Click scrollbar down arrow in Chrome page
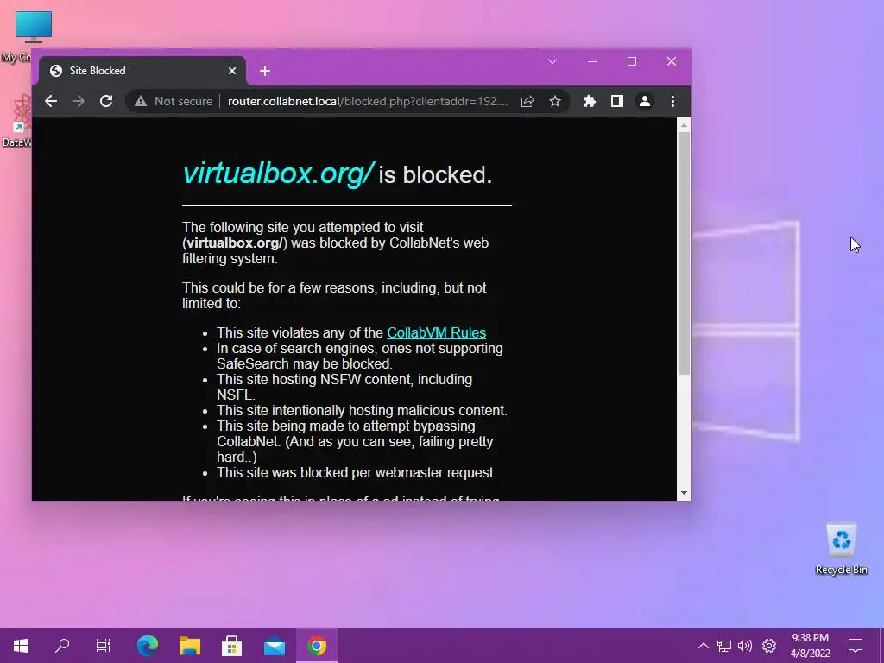884x663 pixels. click(x=684, y=493)
